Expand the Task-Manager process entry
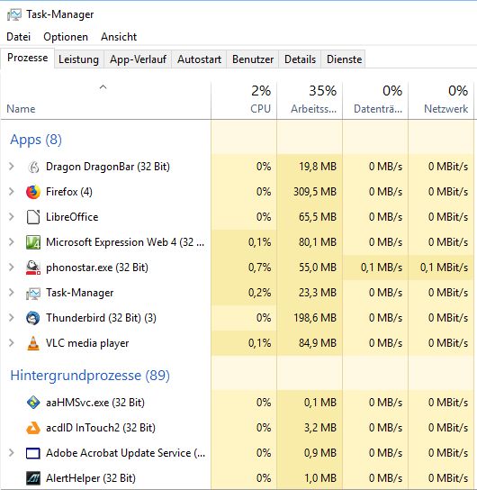Viewport: 477px width, 490px height. pos(12,293)
